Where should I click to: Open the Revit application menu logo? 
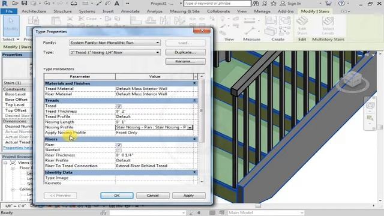(4, 4)
